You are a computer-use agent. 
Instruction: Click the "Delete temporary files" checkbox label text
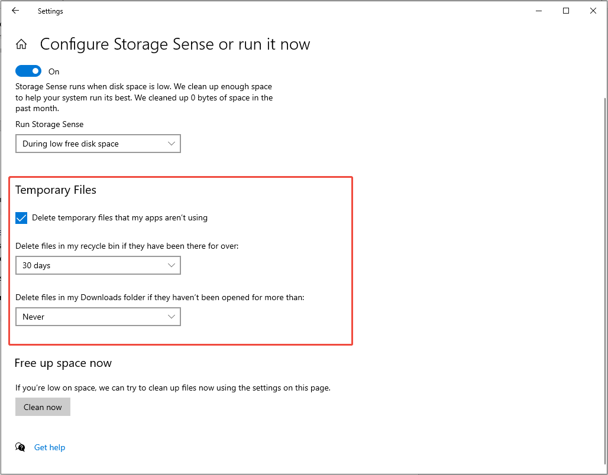pyautogui.click(x=119, y=218)
